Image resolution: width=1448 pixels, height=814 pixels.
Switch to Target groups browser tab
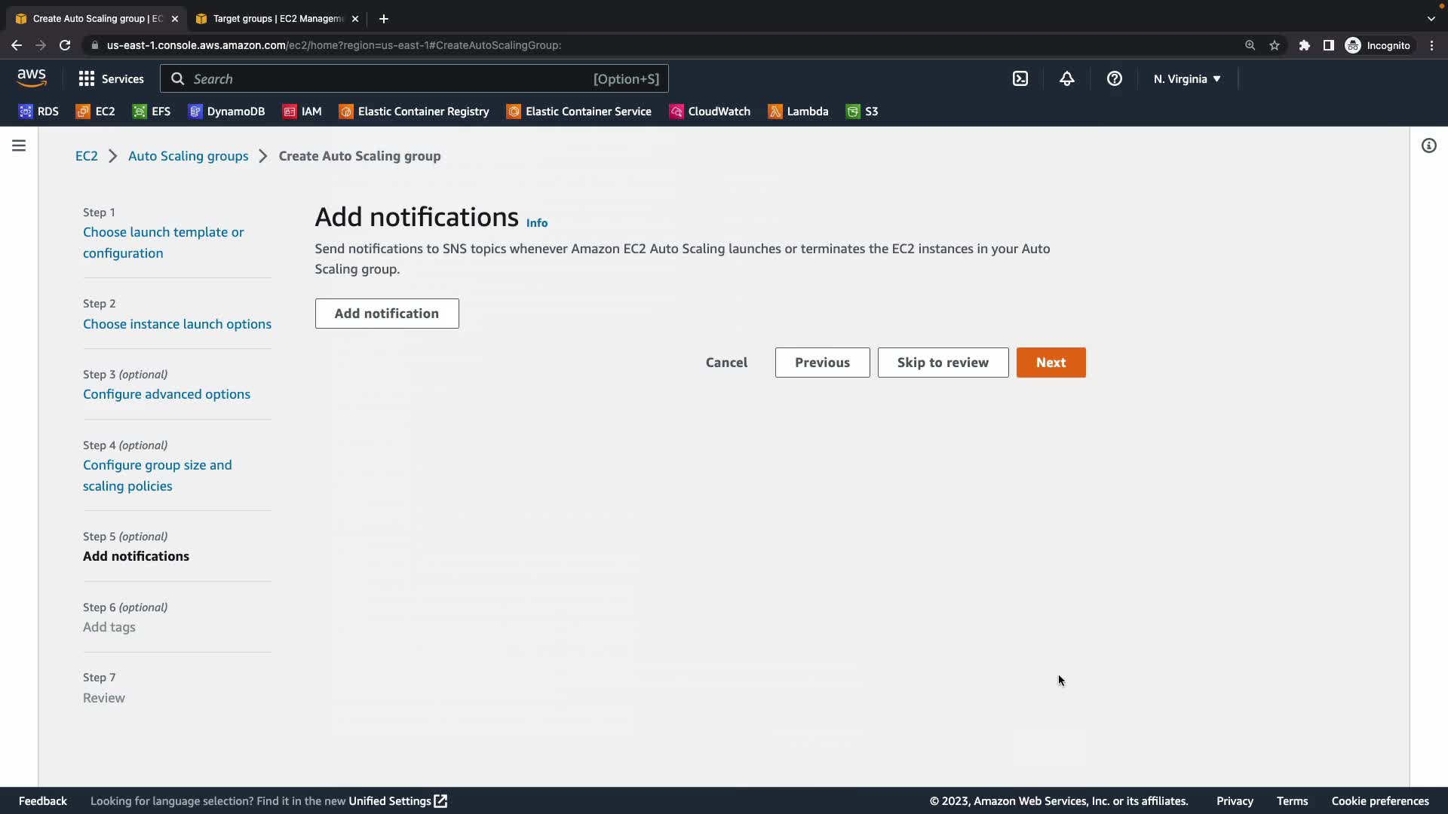277,18
